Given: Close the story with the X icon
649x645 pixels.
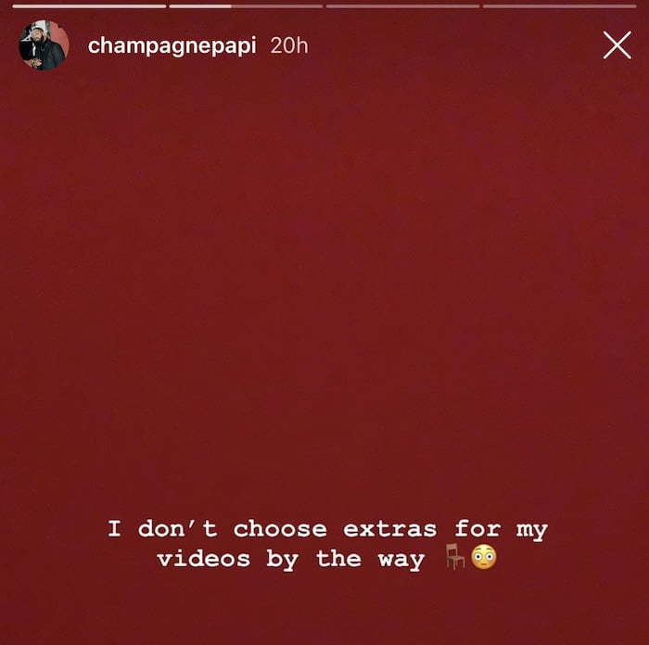Looking at the screenshot, I should [x=617, y=45].
